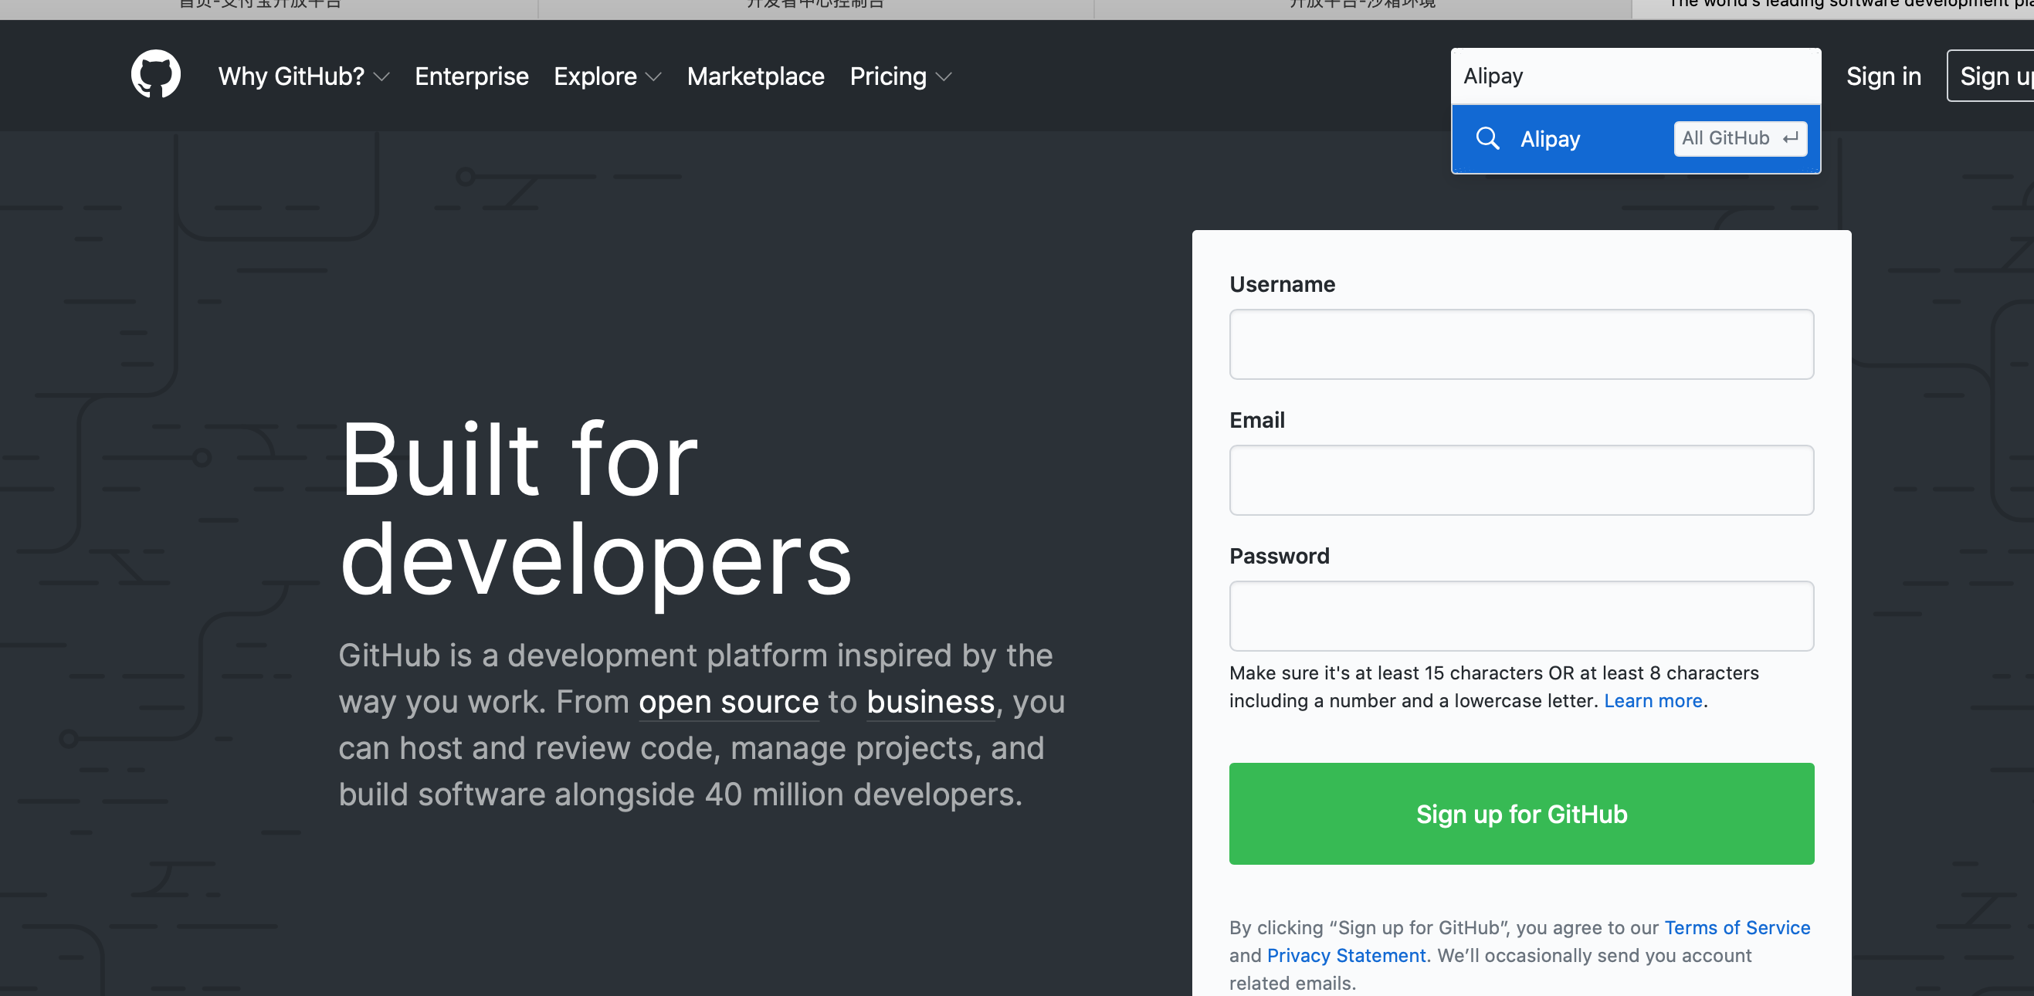
Task: Click Sign in link
Action: pyautogui.click(x=1883, y=76)
